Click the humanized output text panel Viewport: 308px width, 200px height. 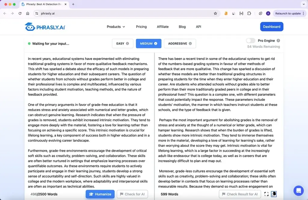click(x=219, y=121)
